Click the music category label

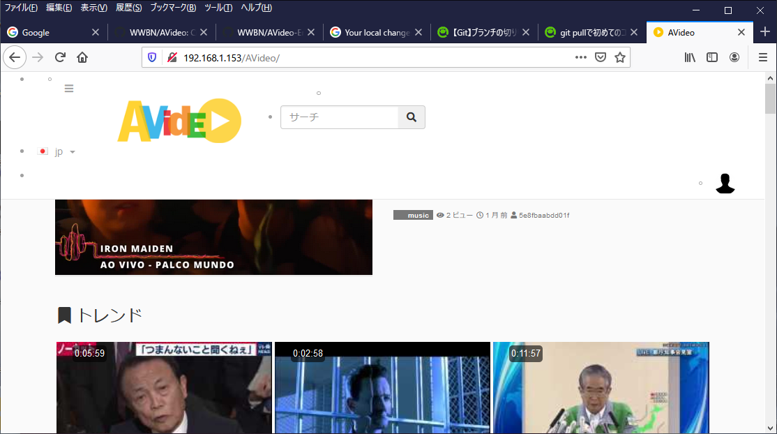pyautogui.click(x=414, y=216)
